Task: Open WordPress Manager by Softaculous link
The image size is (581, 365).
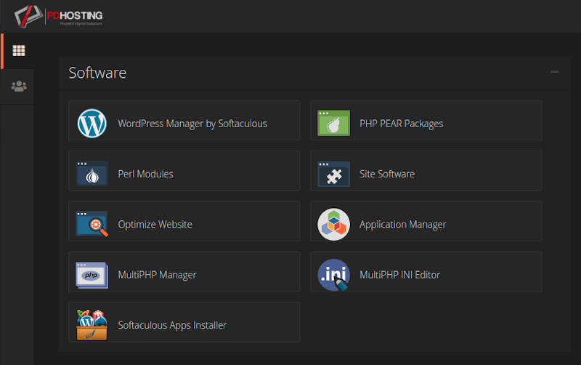Action: click(192, 124)
